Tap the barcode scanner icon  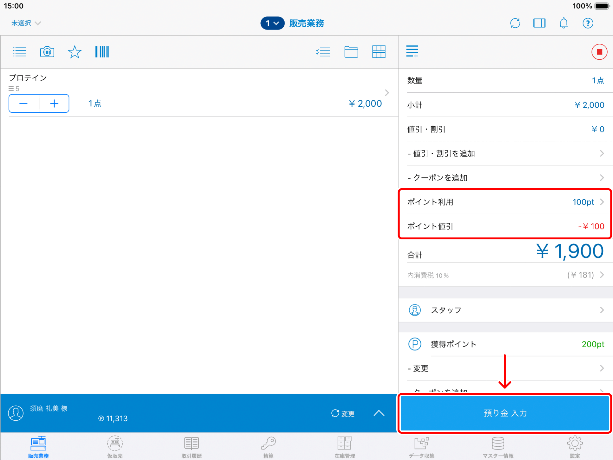102,52
